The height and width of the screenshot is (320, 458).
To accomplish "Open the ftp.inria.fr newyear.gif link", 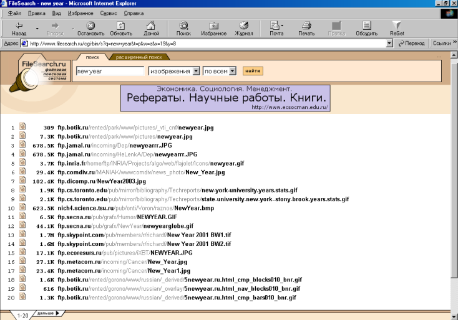I will [x=151, y=164].
